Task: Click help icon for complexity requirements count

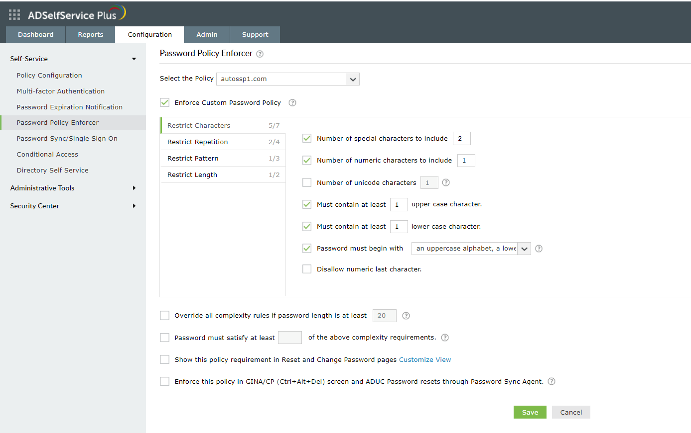Action: (445, 338)
